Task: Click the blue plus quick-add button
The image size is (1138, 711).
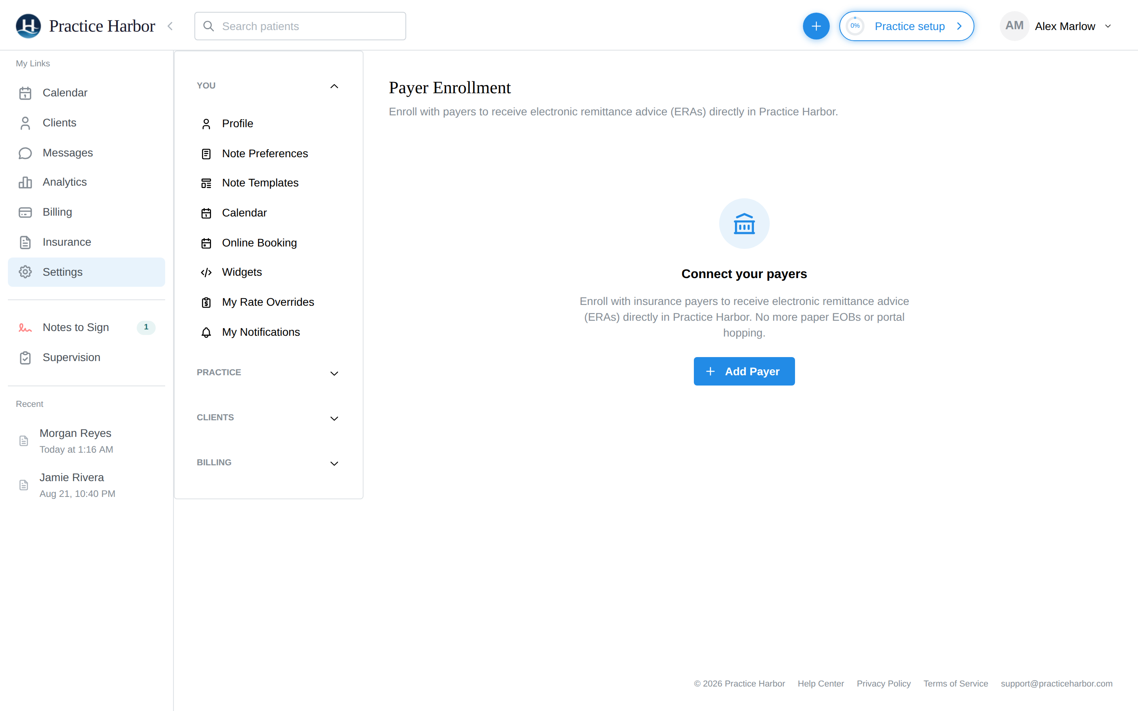Action: 816,26
